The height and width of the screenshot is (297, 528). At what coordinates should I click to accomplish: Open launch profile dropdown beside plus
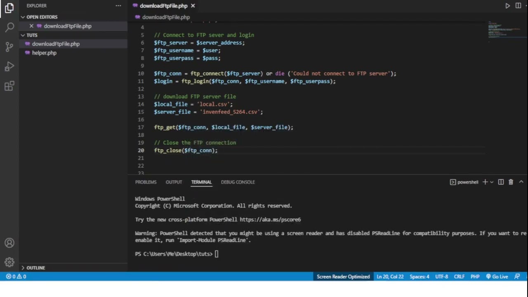tap(492, 182)
